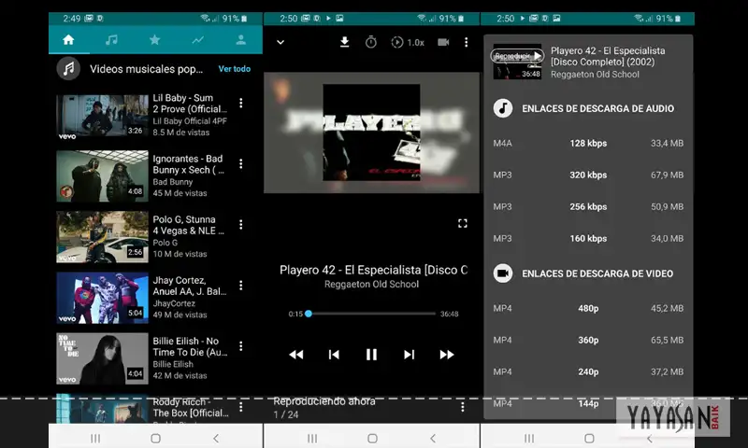Play the Polo G video thumbnail
This screenshot has width=748, height=448.
click(x=102, y=237)
